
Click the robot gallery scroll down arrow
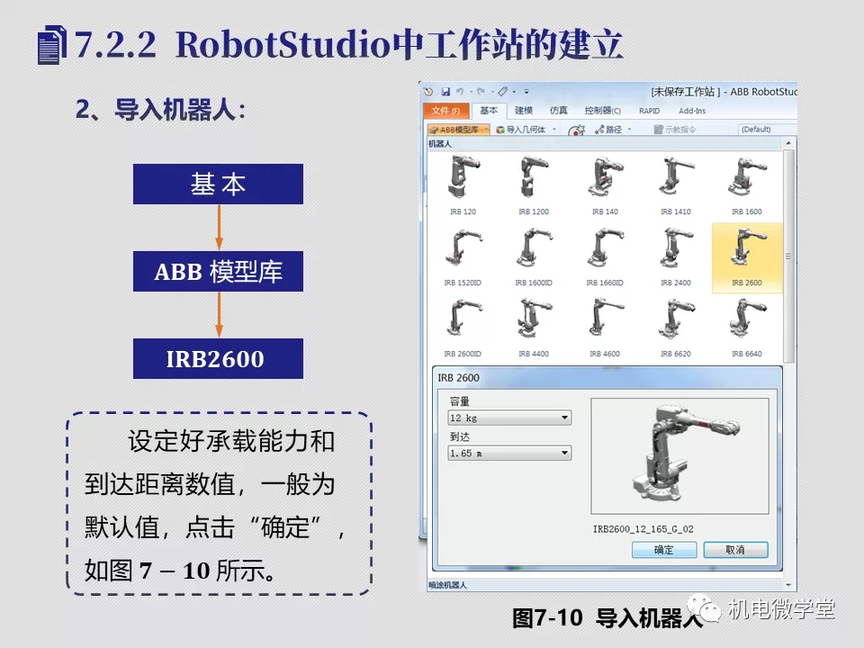point(788,585)
